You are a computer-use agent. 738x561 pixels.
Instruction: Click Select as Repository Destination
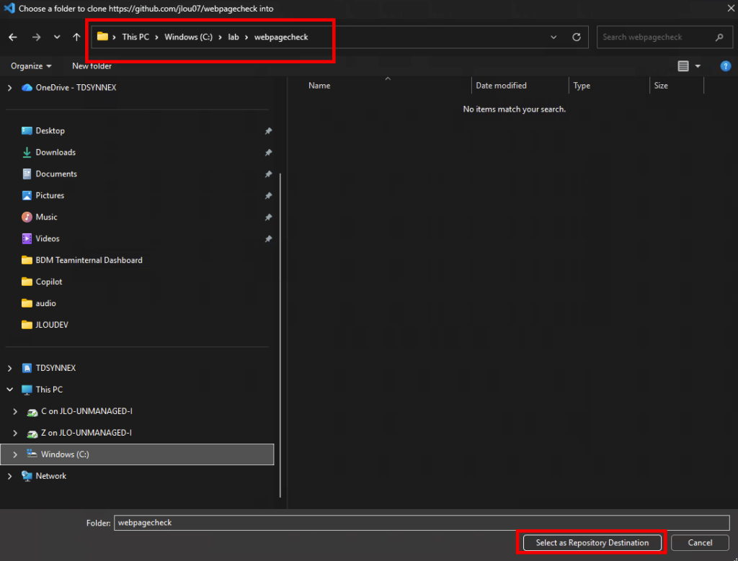coord(592,543)
